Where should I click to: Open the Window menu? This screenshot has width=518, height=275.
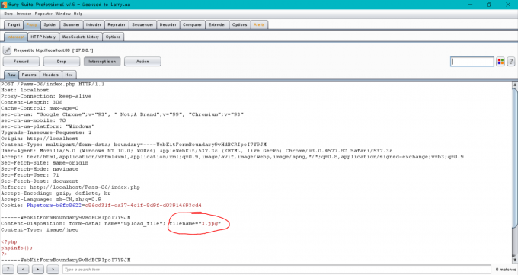pos(63,14)
